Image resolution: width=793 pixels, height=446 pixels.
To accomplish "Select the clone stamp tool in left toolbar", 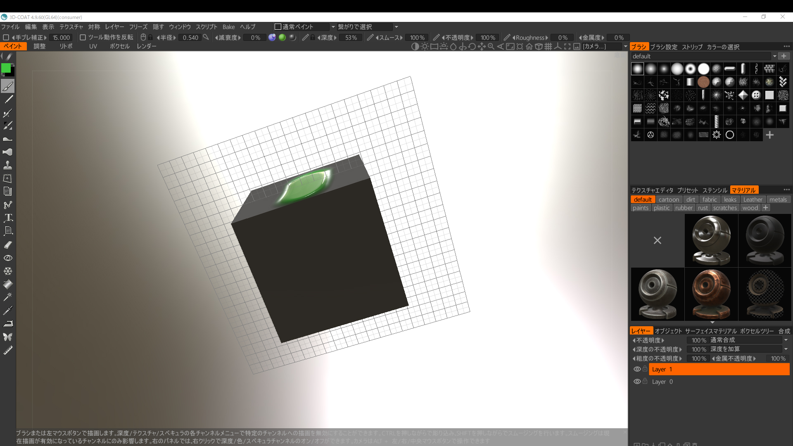I will click(7, 165).
